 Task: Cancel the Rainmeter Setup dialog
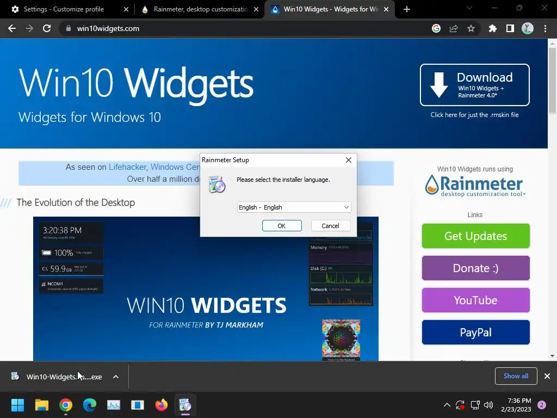point(330,226)
